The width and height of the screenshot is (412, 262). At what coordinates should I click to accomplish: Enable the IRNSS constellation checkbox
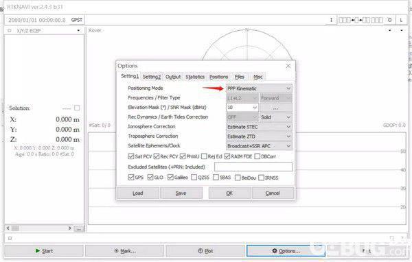(x=261, y=178)
